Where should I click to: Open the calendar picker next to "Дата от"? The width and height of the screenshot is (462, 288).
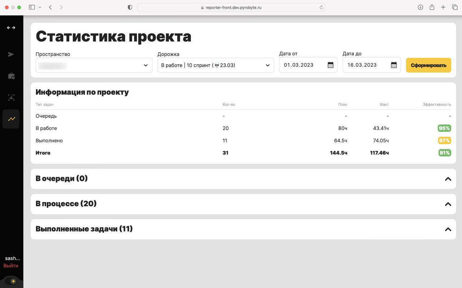(x=330, y=65)
